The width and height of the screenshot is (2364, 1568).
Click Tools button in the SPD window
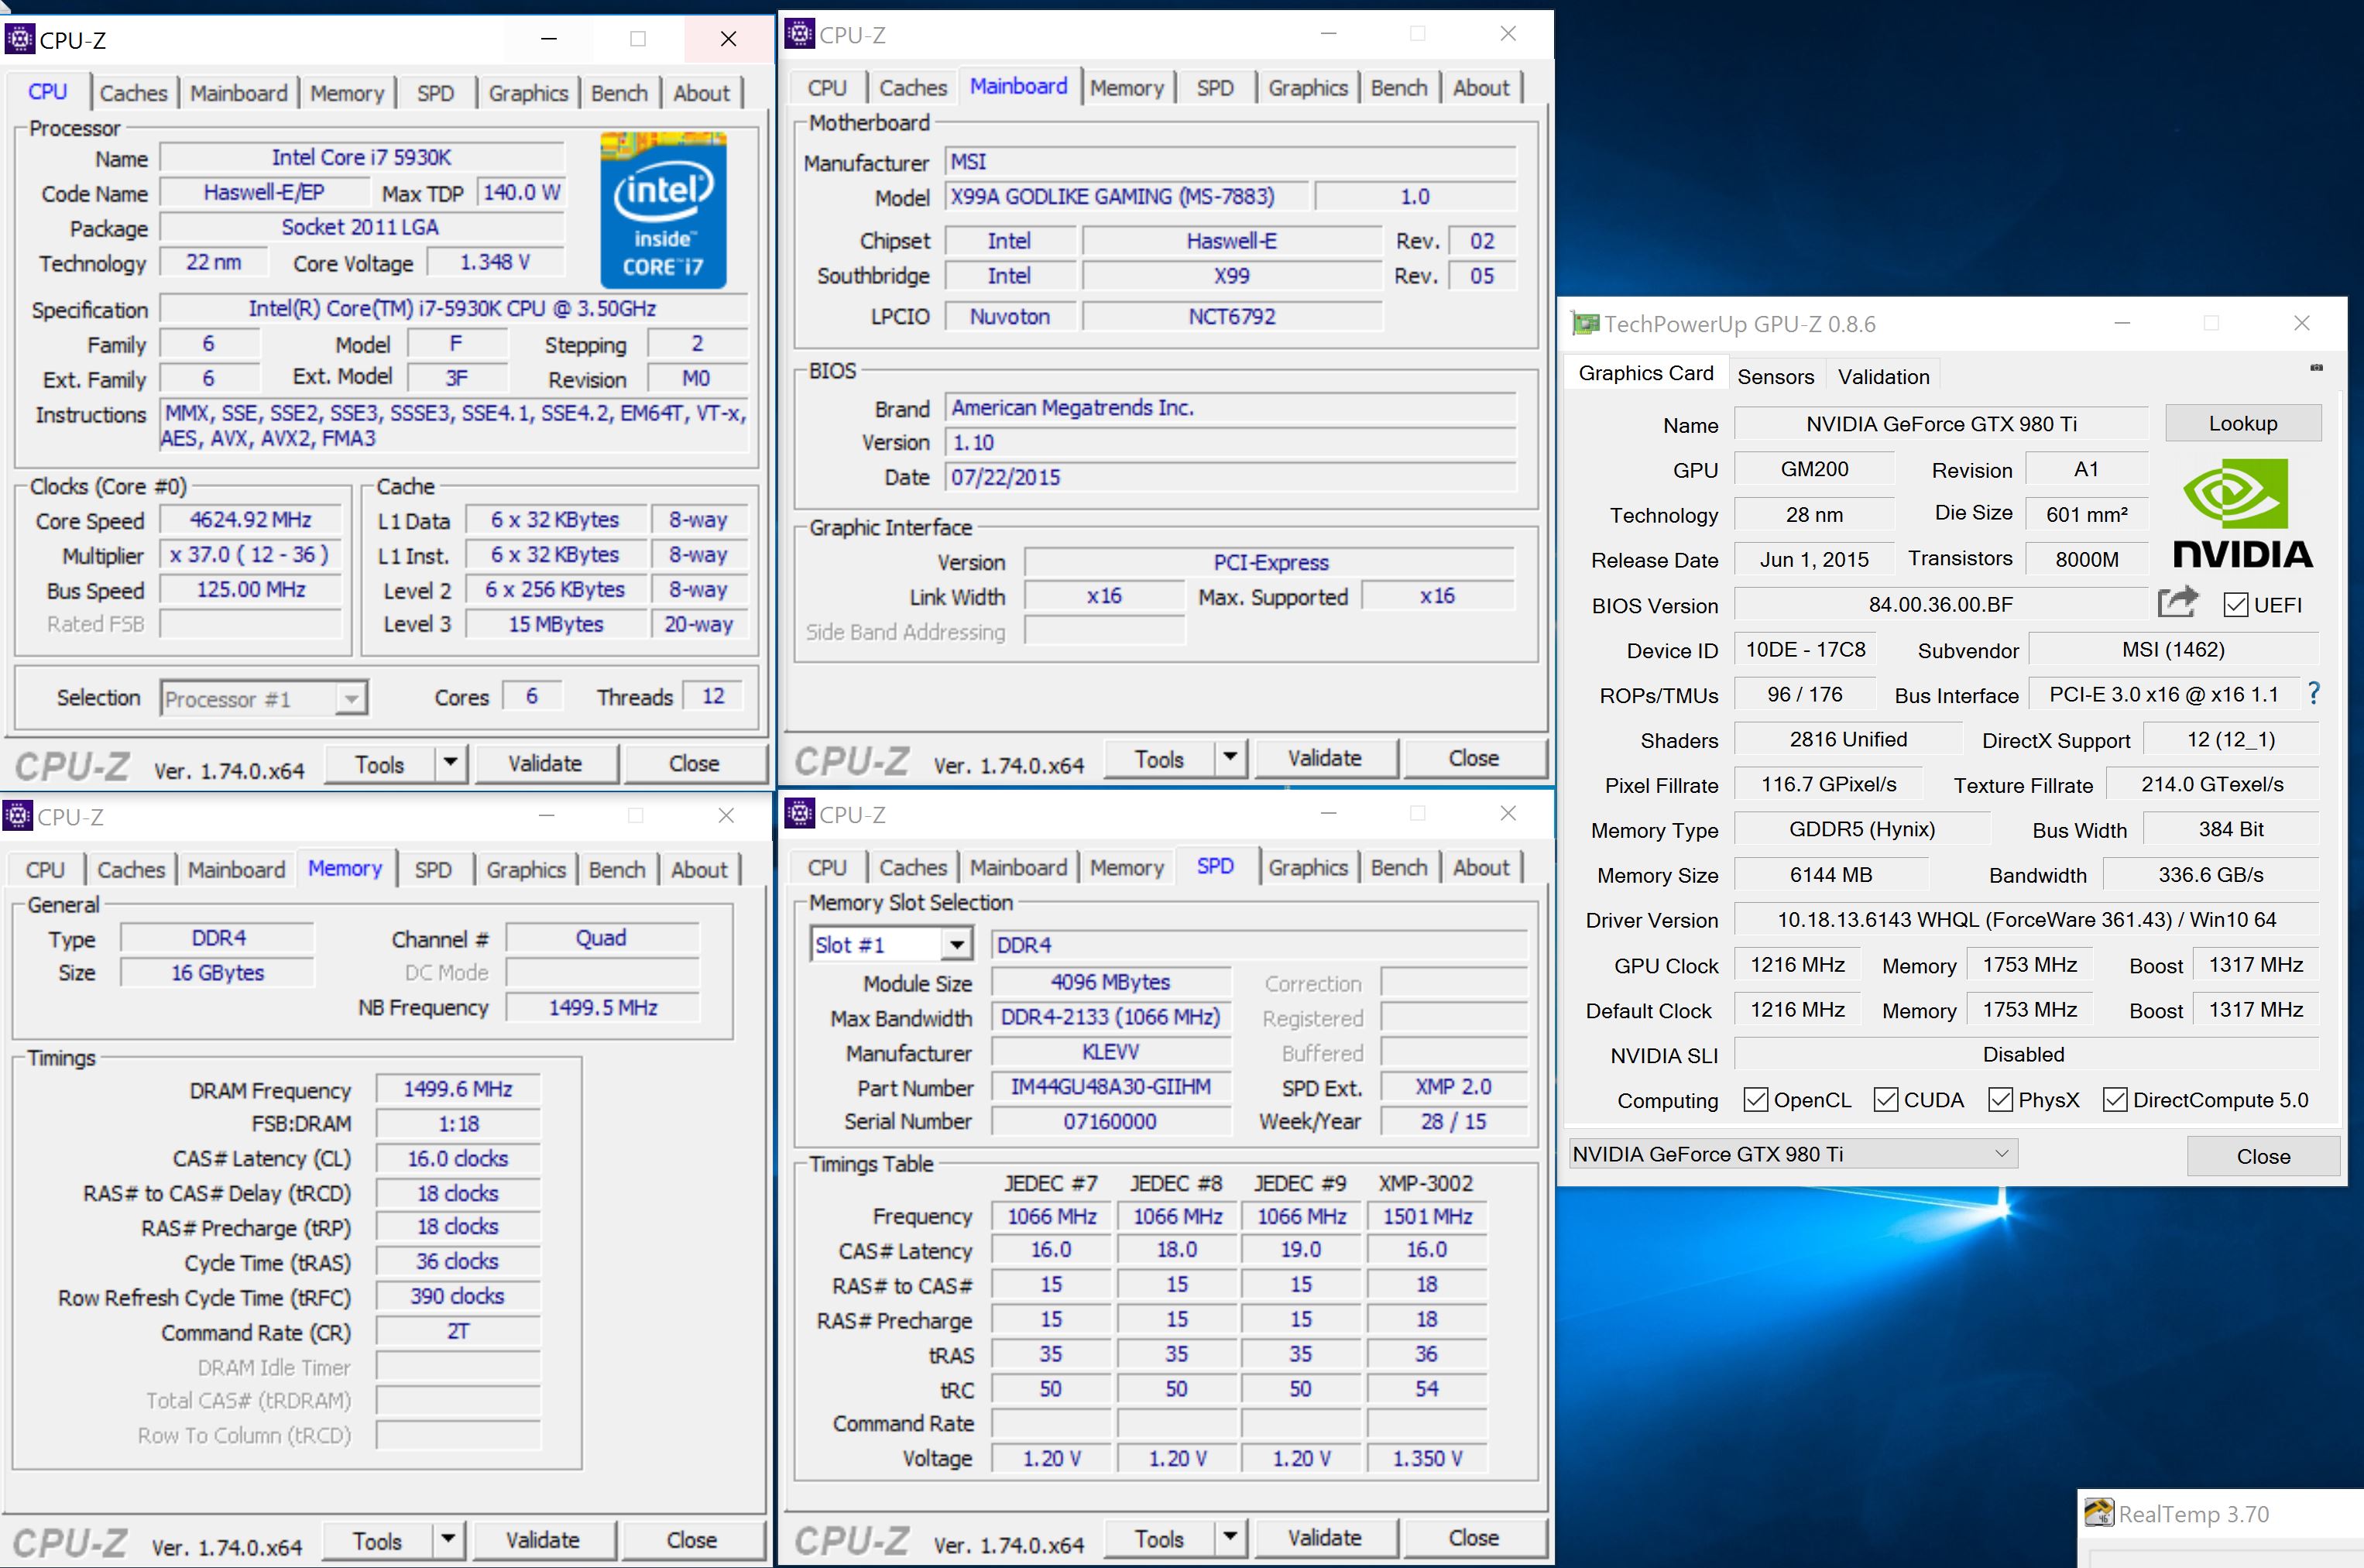1159,1538
